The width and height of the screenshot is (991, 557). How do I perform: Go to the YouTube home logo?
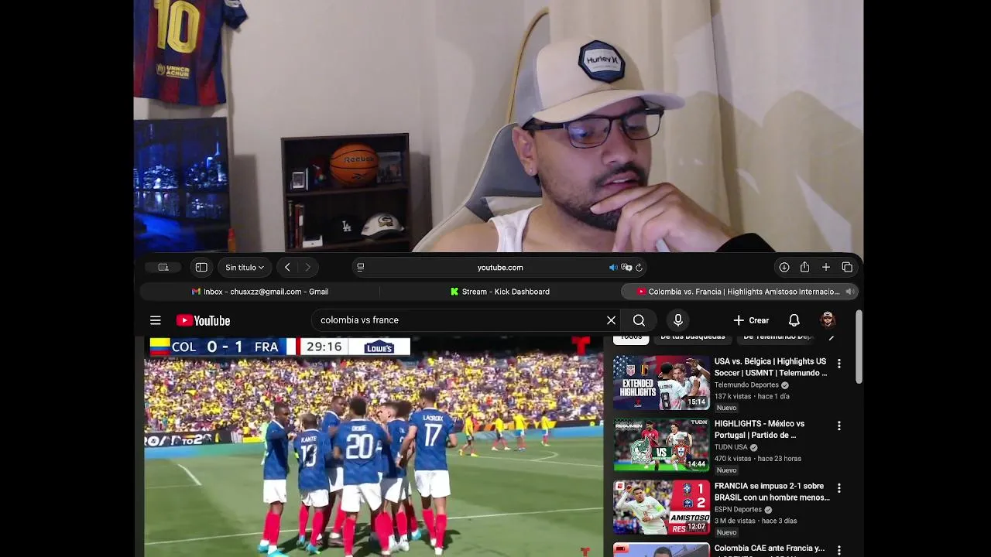(203, 320)
